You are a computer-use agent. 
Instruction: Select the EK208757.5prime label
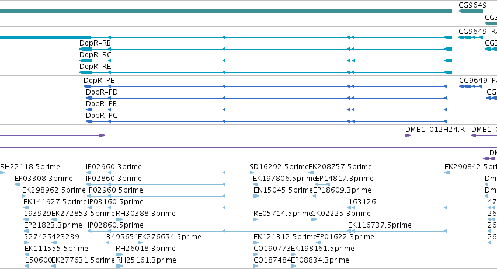point(340,167)
